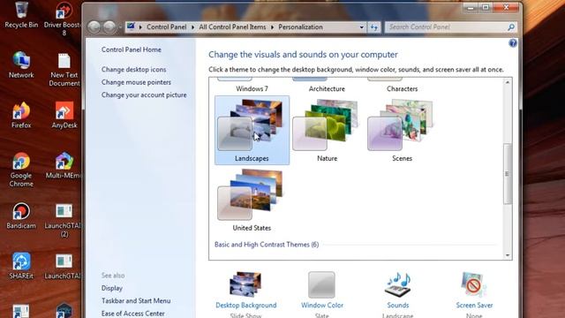Open Change desktop icons link
Viewport: 565px width, 318px height.
pyautogui.click(x=133, y=69)
